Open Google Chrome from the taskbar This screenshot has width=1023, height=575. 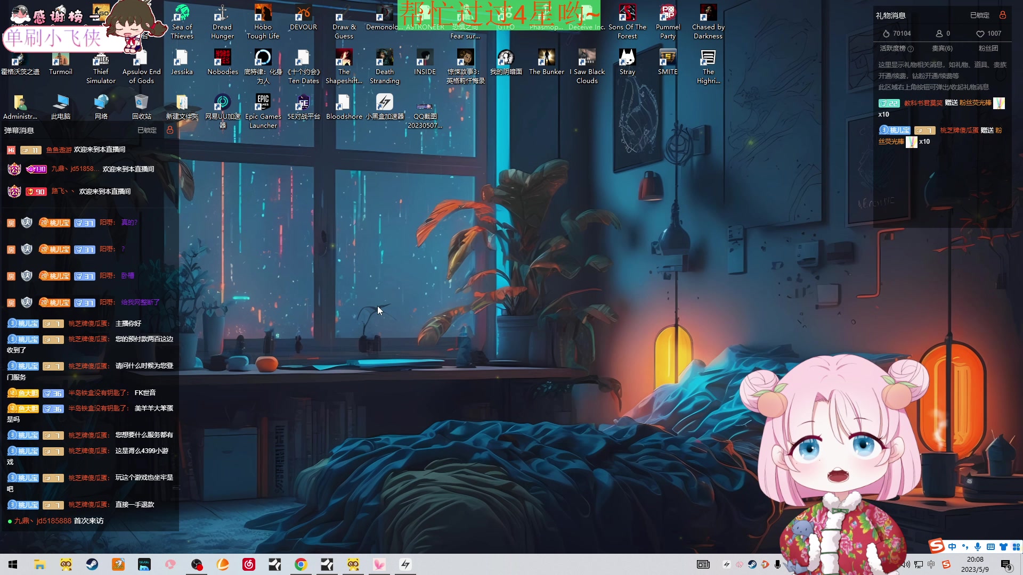pos(301,564)
